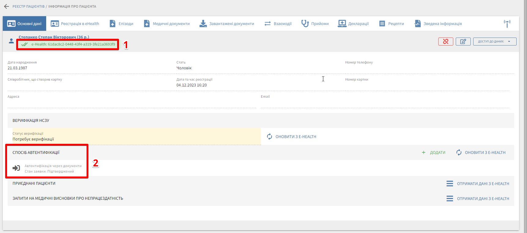
Task: Click the list icon in disability requests row
Action: (450, 198)
